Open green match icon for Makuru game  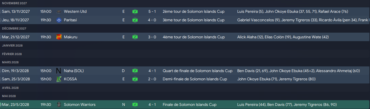coord(135,37)
